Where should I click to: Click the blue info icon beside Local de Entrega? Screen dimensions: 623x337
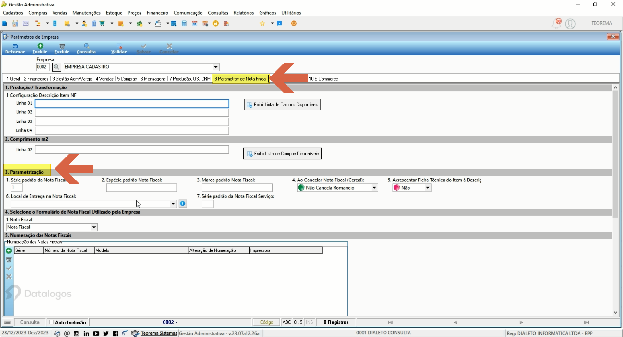[183, 203]
